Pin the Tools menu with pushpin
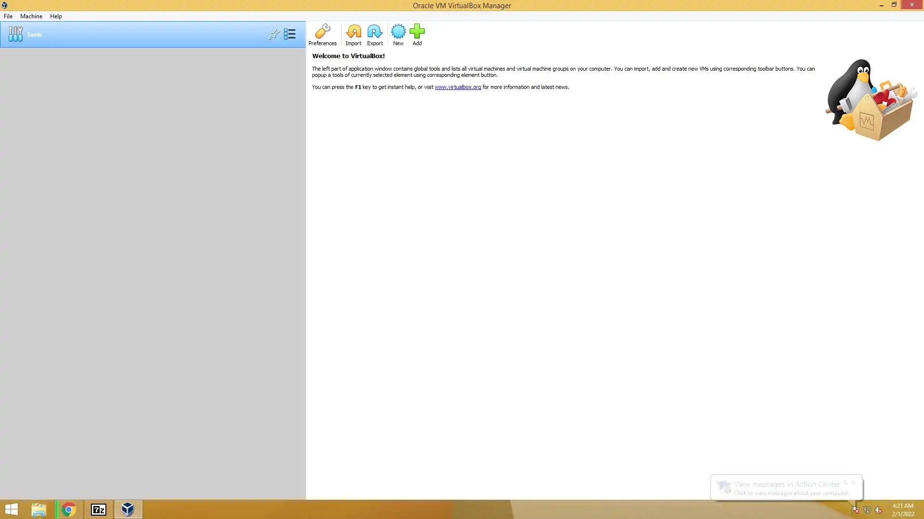Screen dimensions: 924x519 pyautogui.click(x=274, y=34)
